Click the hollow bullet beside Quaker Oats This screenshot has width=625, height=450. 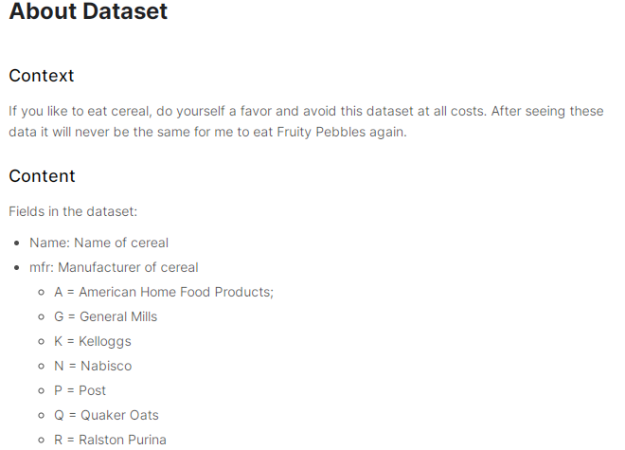click(x=41, y=416)
